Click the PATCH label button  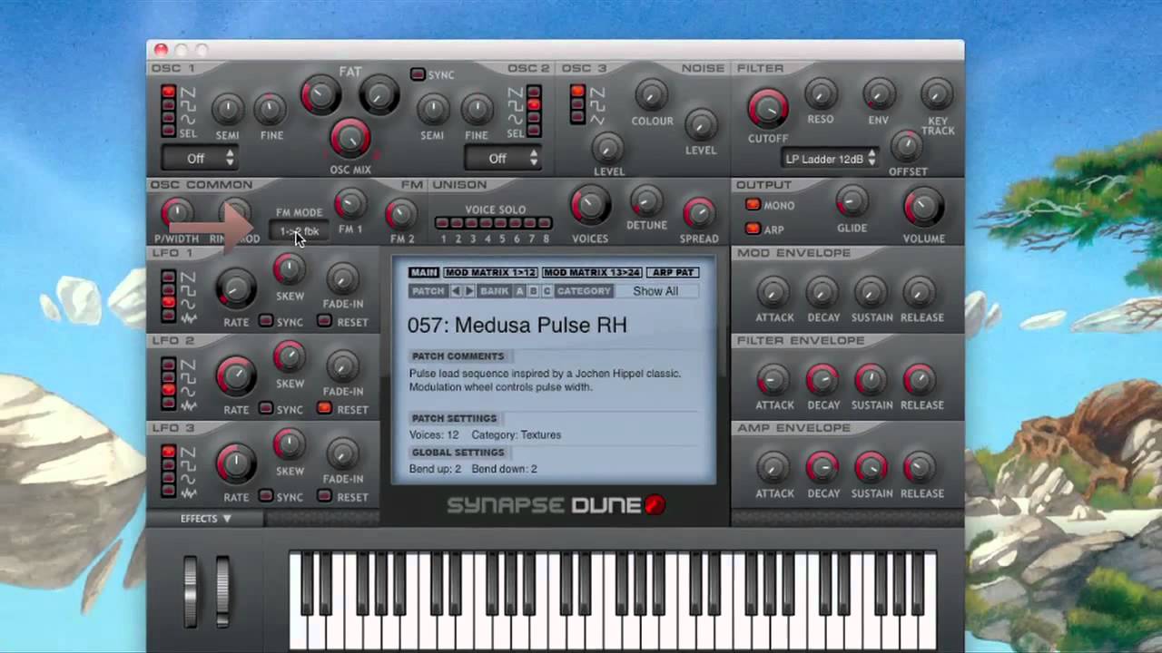(428, 291)
